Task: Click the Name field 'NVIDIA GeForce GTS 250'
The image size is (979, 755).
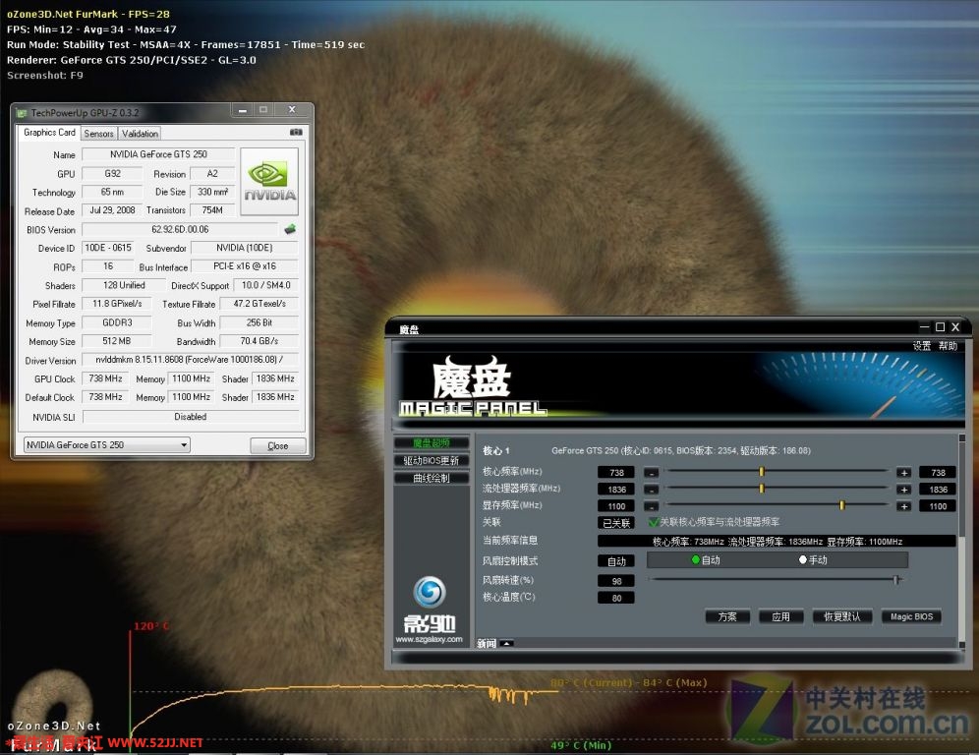Action: [x=158, y=154]
